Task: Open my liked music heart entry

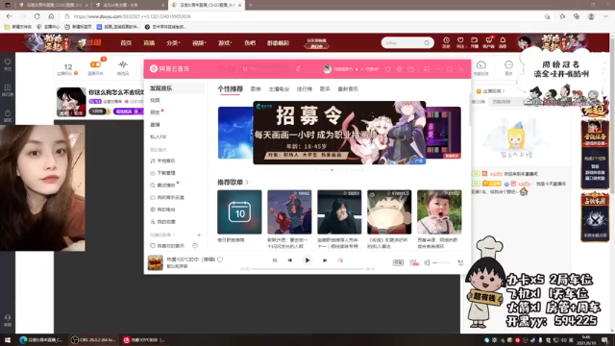Action: pos(167,246)
